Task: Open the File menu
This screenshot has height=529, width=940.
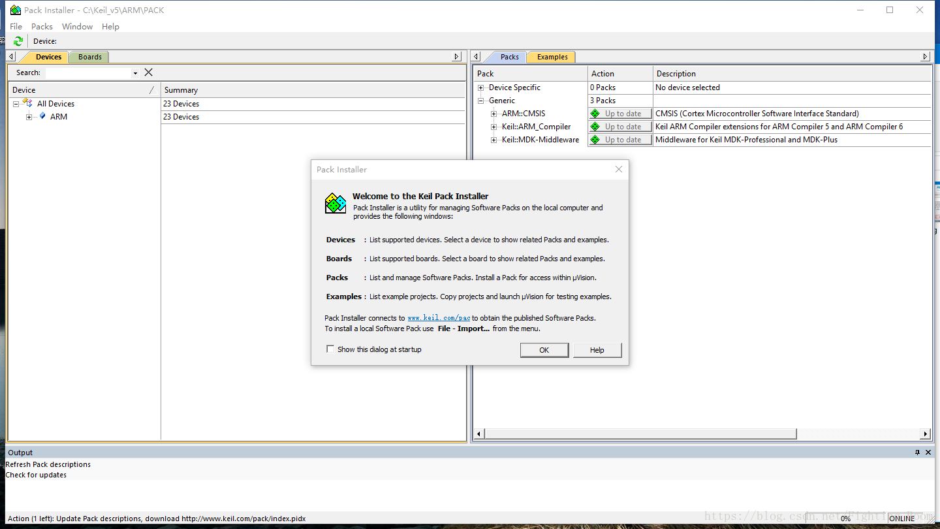Action: [x=16, y=26]
